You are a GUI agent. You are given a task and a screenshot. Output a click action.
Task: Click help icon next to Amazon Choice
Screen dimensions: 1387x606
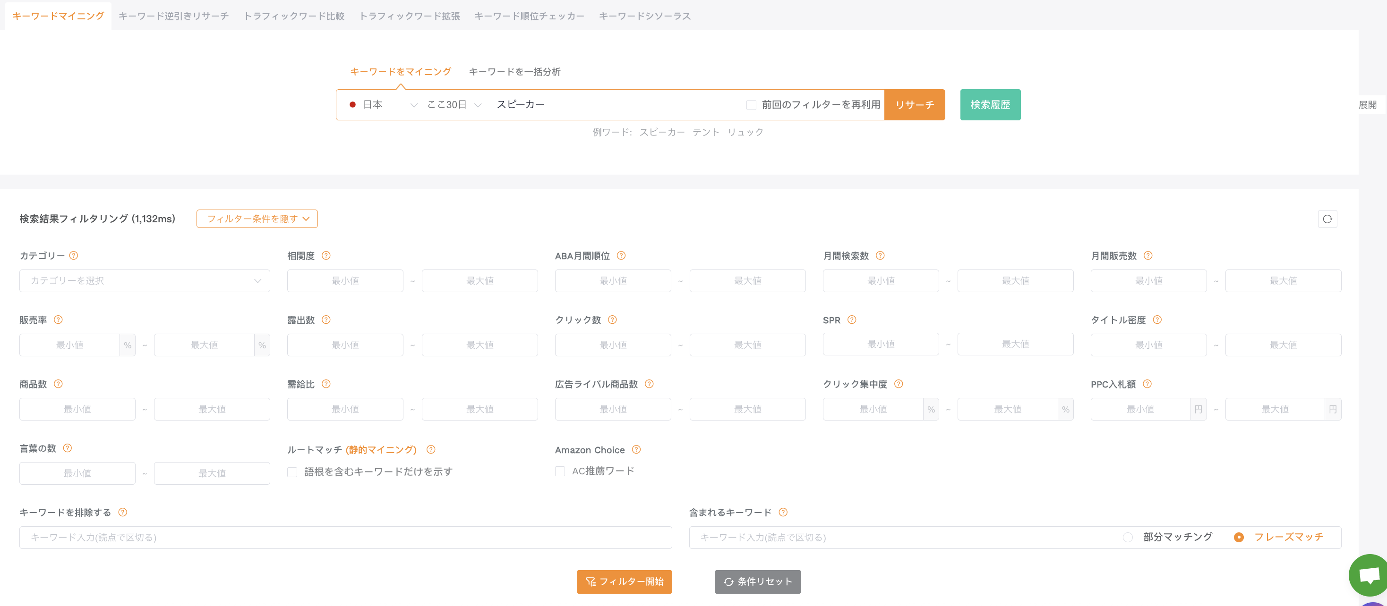pyautogui.click(x=636, y=449)
